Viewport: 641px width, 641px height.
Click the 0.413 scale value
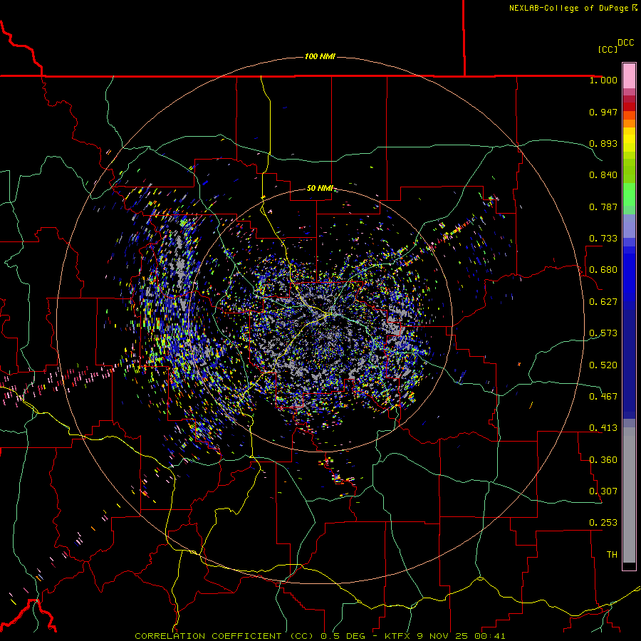pos(603,428)
